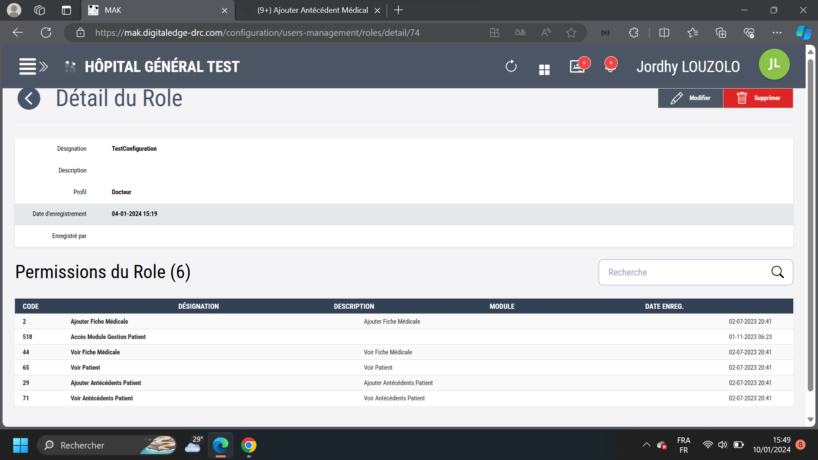
Task: Open the apps grid icon
Action: pos(544,69)
